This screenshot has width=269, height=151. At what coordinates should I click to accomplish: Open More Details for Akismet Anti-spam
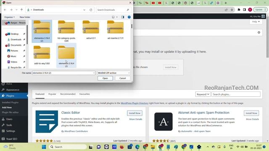[x=252, y=119]
